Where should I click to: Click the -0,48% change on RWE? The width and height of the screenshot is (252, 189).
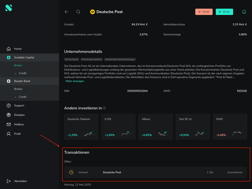pyautogui.click(x=221, y=135)
